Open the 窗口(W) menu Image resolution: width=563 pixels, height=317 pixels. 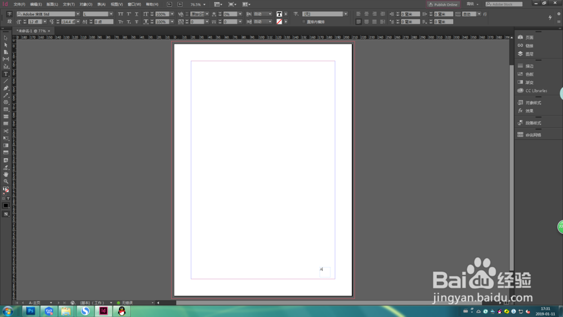pyautogui.click(x=135, y=5)
